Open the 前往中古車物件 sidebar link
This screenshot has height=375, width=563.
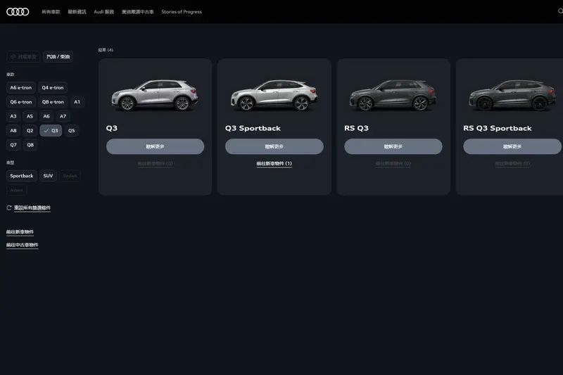tap(23, 245)
